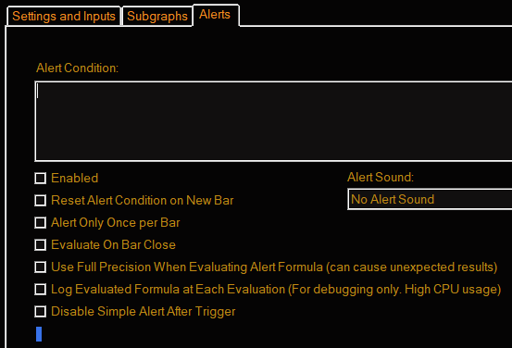Click the blue color bar below checkboxes
Screen dimensions: 512x348
point(39,334)
